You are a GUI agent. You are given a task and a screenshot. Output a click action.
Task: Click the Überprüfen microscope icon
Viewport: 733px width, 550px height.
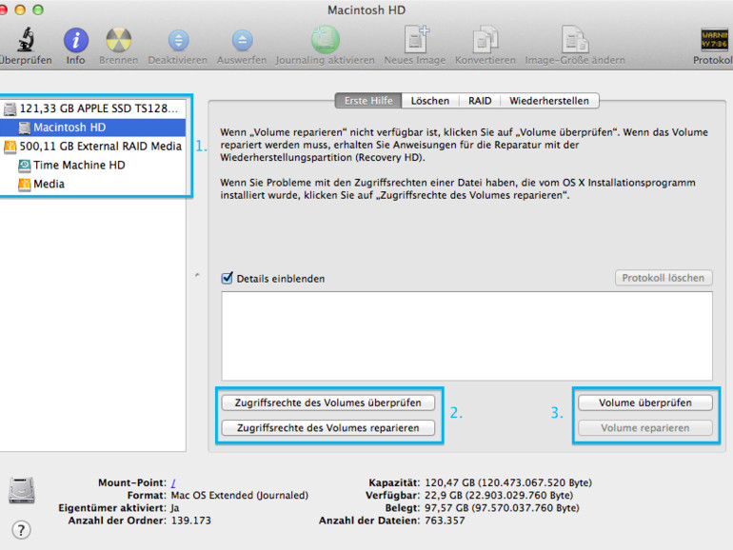click(27, 39)
